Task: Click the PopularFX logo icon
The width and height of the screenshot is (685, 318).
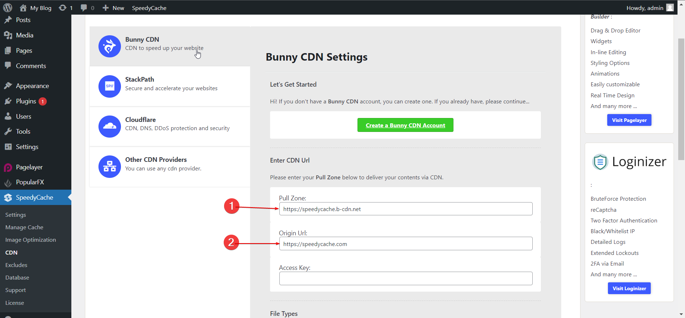Action: (8, 183)
